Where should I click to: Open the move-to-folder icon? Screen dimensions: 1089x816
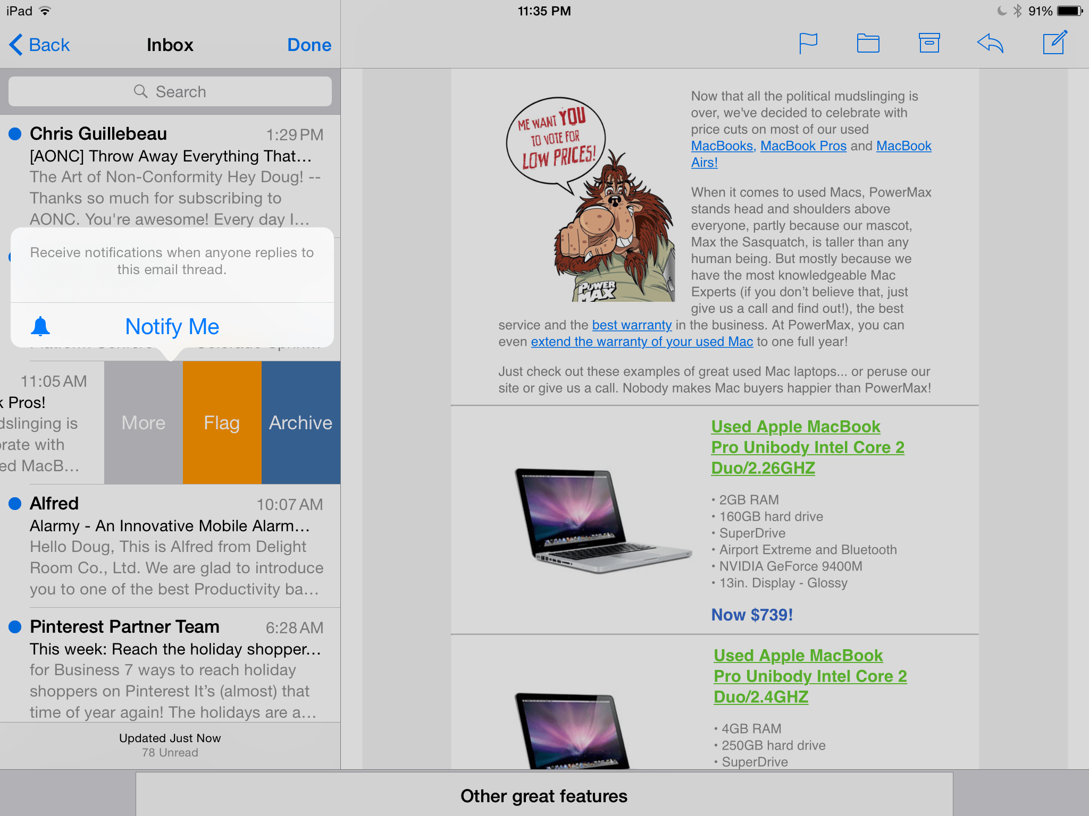click(868, 44)
